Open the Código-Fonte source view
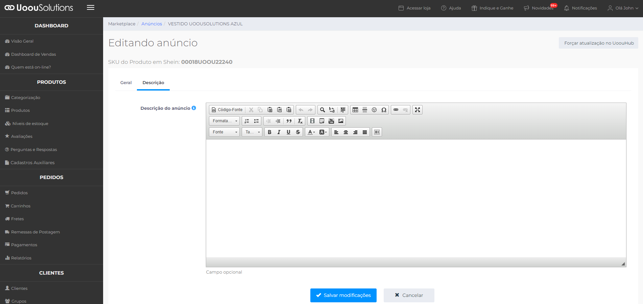Image resolution: width=643 pixels, height=304 pixels. coord(227,110)
